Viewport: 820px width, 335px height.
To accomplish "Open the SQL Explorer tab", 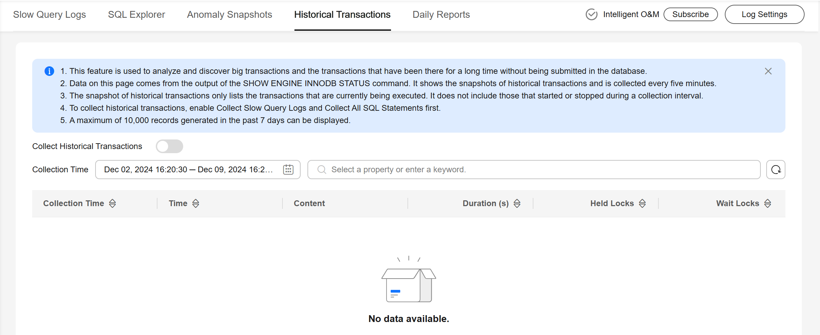I will (136, 14).
